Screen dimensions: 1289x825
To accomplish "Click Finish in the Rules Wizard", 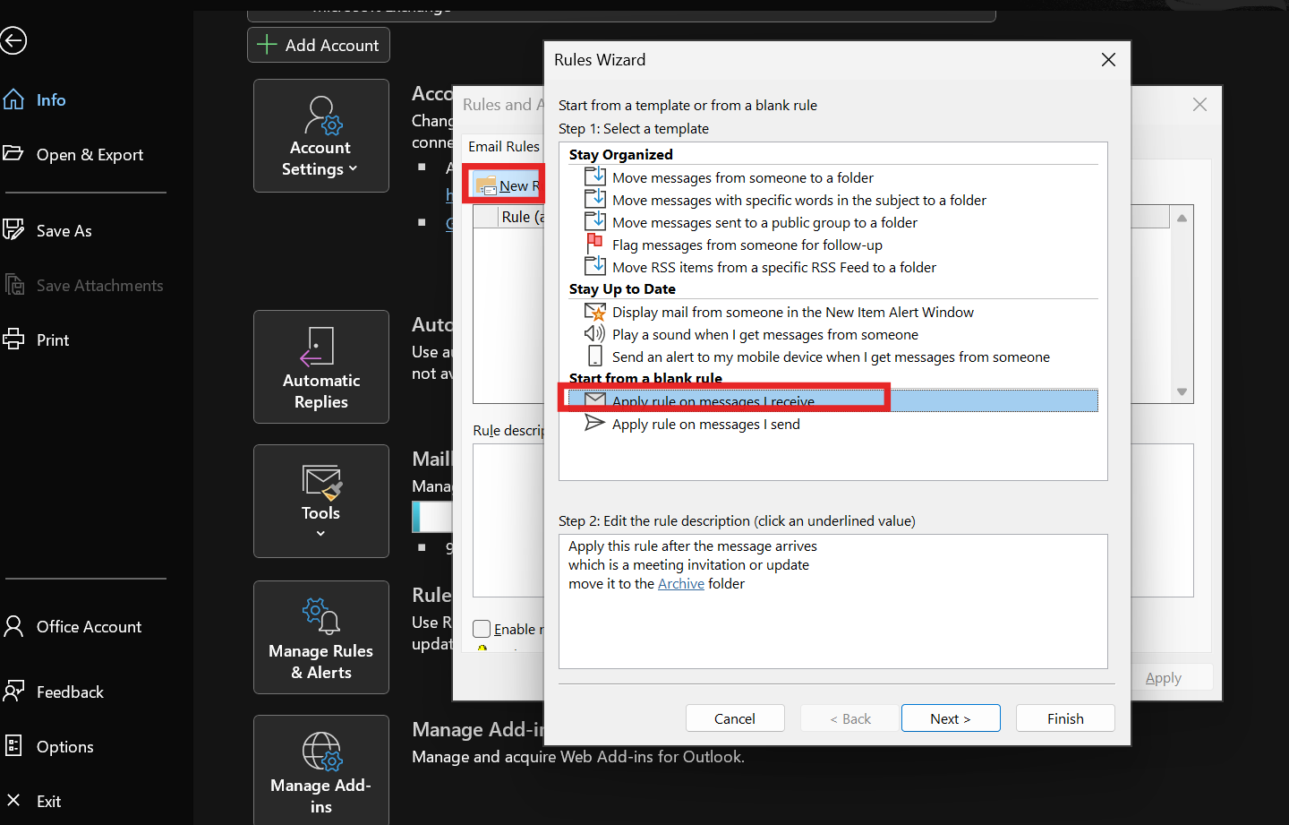I will pyautogui.click(x=1065, y=718).
